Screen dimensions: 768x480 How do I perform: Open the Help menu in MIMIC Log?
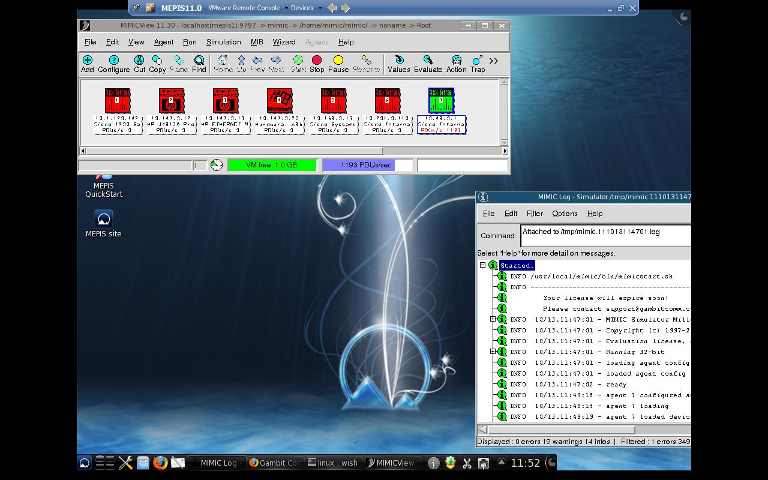[x=595, y=214]
